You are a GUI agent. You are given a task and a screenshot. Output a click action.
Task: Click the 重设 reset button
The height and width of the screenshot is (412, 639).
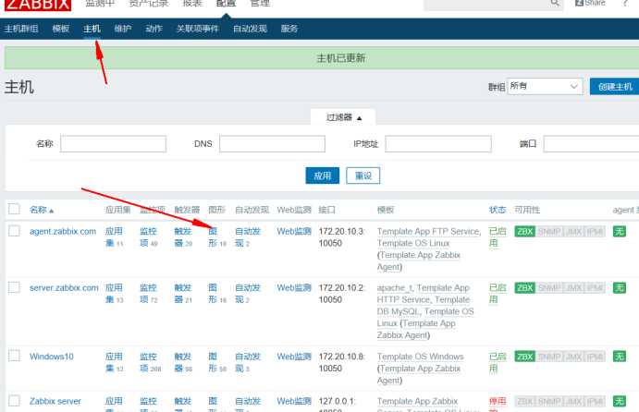point(363,176)
